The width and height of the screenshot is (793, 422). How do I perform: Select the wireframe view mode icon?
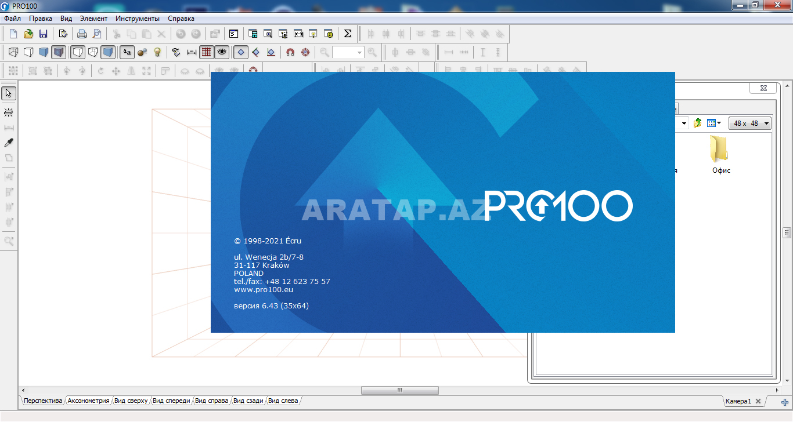pos(13,52)
